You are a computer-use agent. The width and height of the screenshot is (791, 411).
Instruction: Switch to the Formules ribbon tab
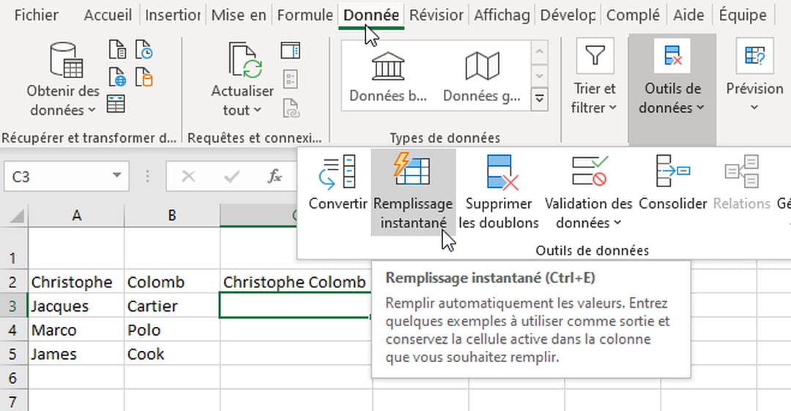tap(305, 15)
